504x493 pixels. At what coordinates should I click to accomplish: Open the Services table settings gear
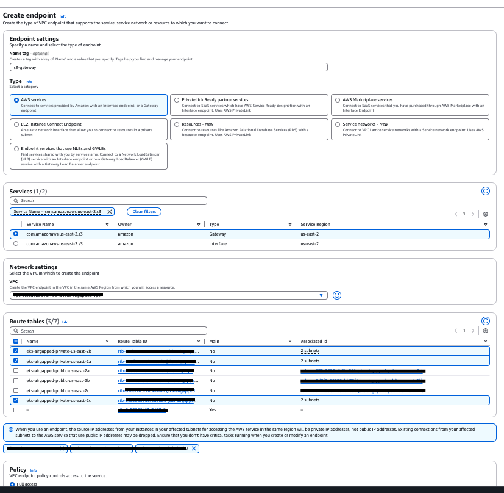click(486, 214)
